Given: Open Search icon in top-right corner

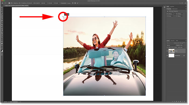Looking at the screenshot, I should [x=180, y=3].
